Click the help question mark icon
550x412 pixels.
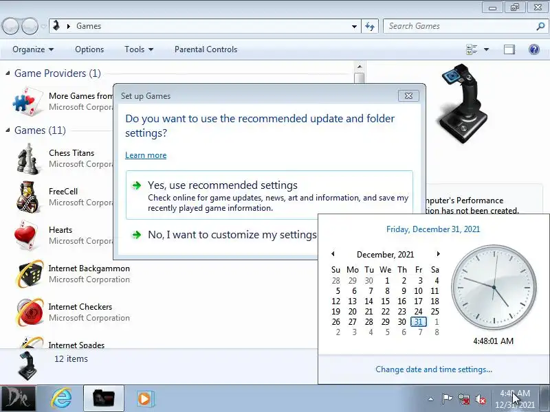click(534, 49)
